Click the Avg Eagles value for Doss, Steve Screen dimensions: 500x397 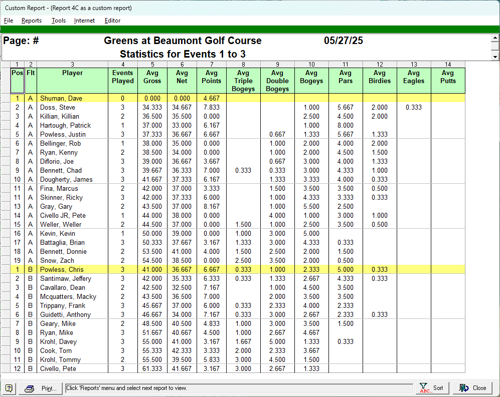(413, 108)
